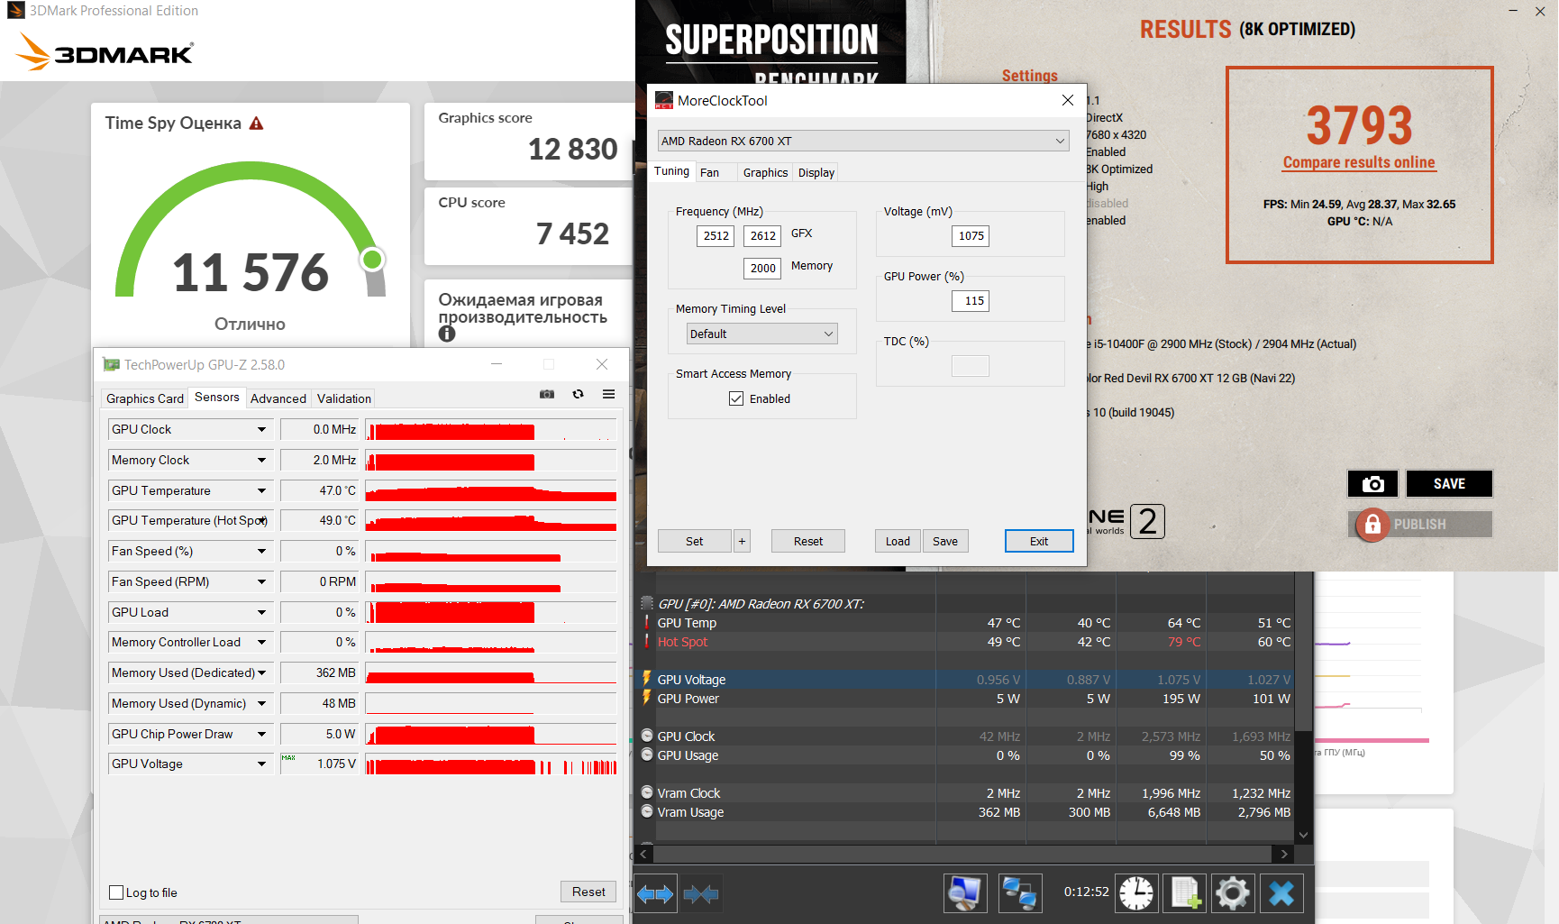The width and height of the screenshot is (1559, 924).
Task: Open Fan Speed (RPM) sensor dropdown arrow
Action: point(261,582)
